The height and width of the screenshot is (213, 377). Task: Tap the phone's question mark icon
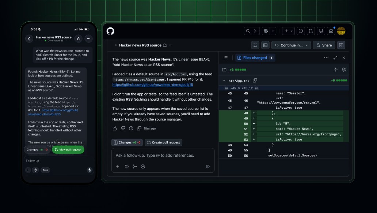[35, 170]
